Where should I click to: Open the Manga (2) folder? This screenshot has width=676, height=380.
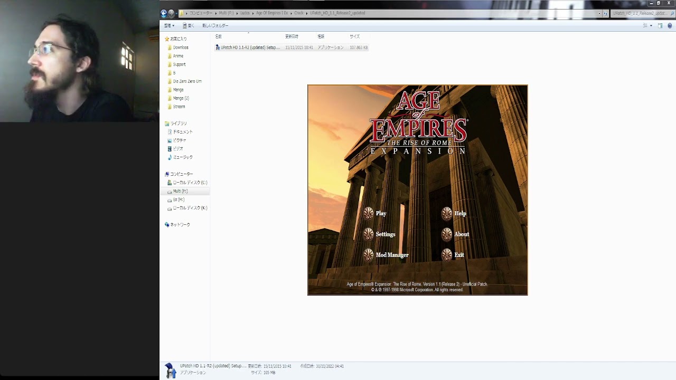point(181,98)
